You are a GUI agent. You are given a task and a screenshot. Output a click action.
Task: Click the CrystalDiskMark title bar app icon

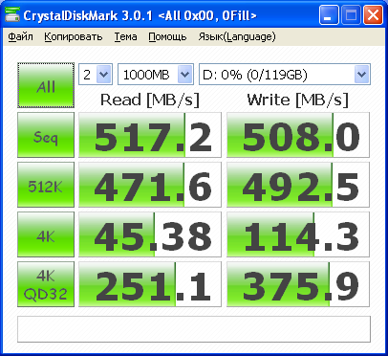click(x=12, y=14)
